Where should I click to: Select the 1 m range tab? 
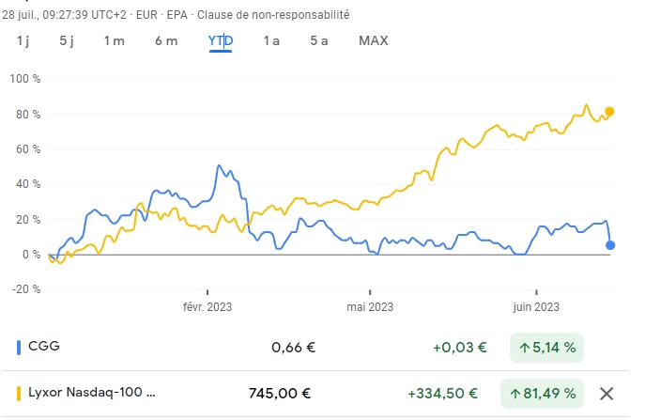[114, 40]
